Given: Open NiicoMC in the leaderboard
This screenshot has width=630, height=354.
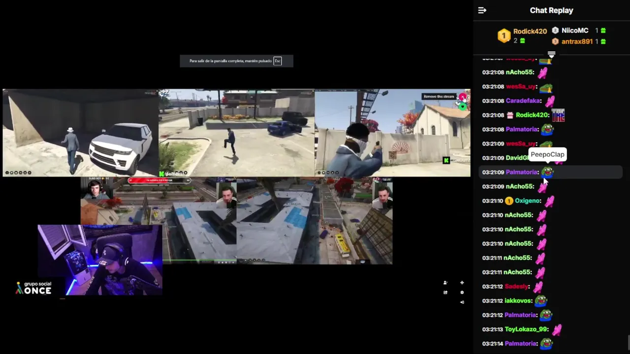Looking at the screenshot, I should click(575, 30).
